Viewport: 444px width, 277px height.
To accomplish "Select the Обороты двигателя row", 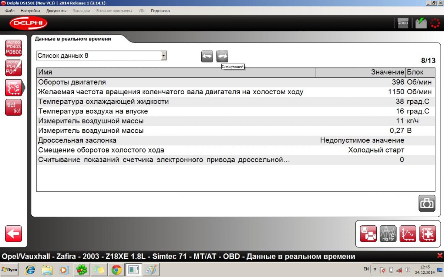I will coord(235,82).
